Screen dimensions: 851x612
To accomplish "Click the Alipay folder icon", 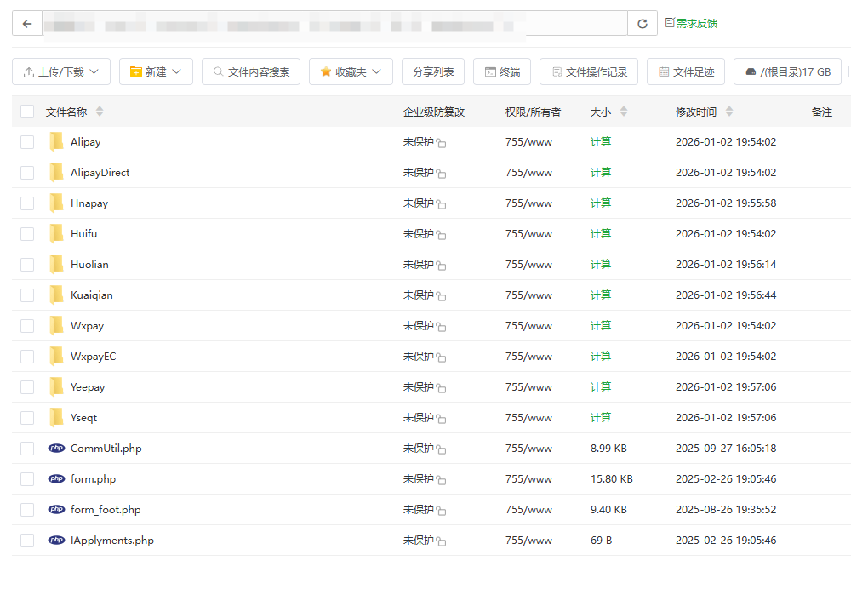I will pyautogui.click(x=57, y=142).
